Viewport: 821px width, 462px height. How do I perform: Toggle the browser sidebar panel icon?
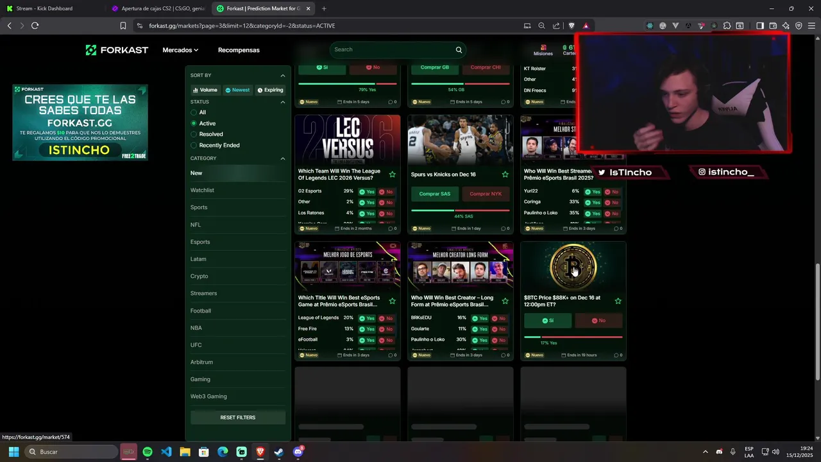click(760, 26)
